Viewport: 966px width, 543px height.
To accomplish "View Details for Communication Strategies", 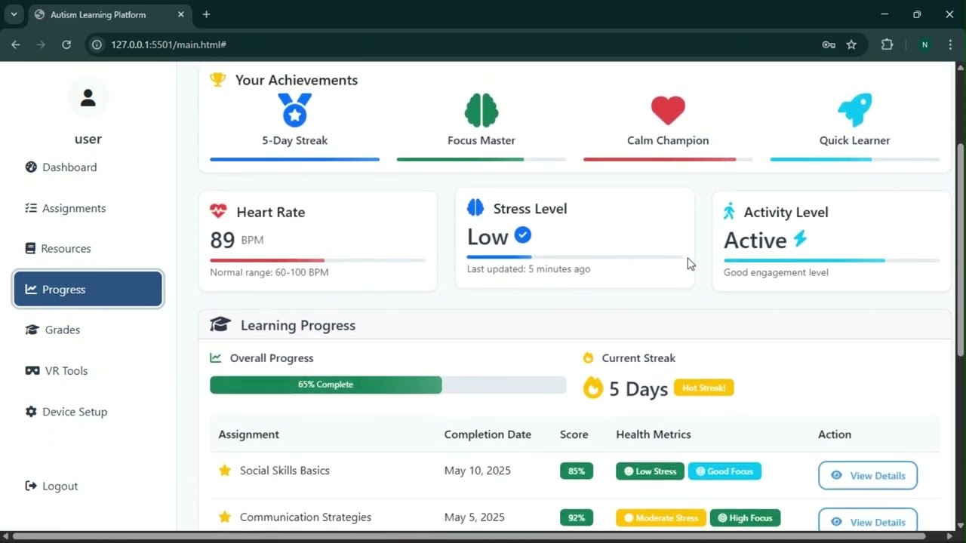I will click(x=868, y=521).
